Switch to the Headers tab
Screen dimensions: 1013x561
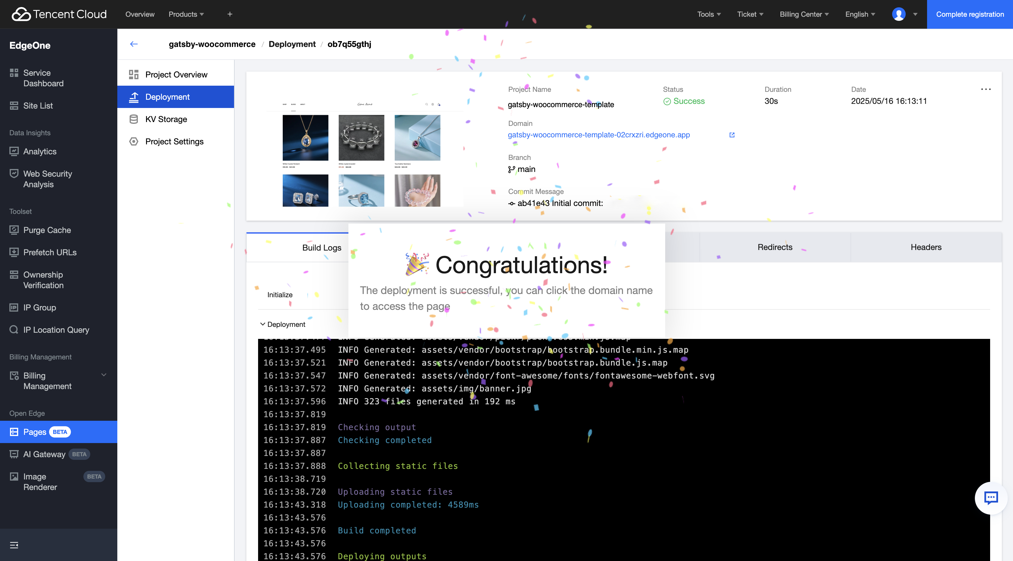[x=926, y=247]
